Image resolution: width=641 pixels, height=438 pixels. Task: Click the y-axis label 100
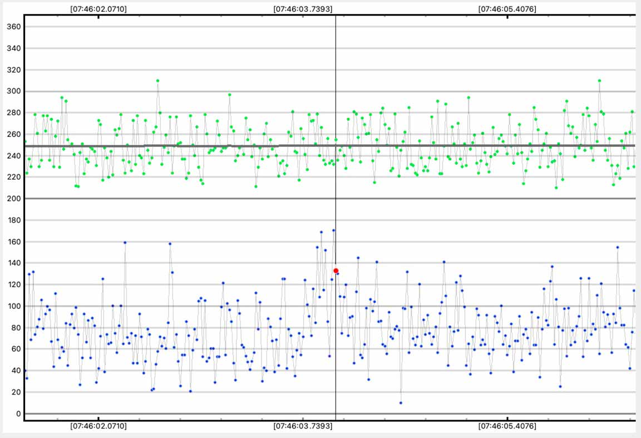click(x=13, y=306)
